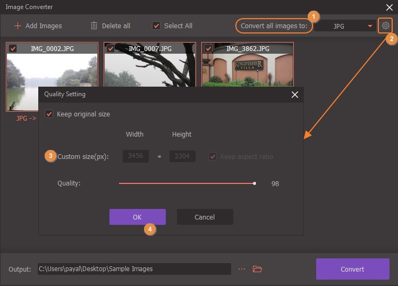This screenshot has width=398, height=286.
Task: Click the Delete all trash icon
Action: tap(94, 26)
